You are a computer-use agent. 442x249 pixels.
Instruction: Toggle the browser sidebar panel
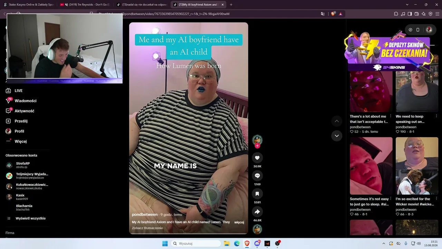[410, 14]
